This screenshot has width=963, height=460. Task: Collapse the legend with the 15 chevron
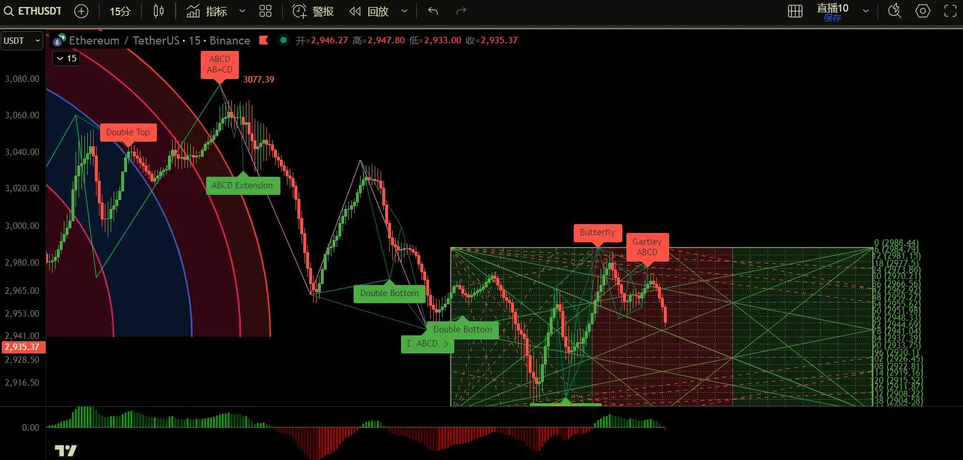click(66, 59)
